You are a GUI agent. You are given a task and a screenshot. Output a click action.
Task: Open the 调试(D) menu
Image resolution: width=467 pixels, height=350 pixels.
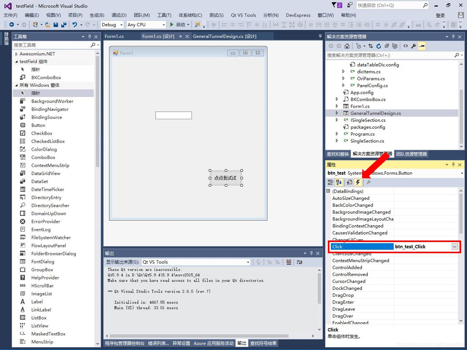[119, 15]
